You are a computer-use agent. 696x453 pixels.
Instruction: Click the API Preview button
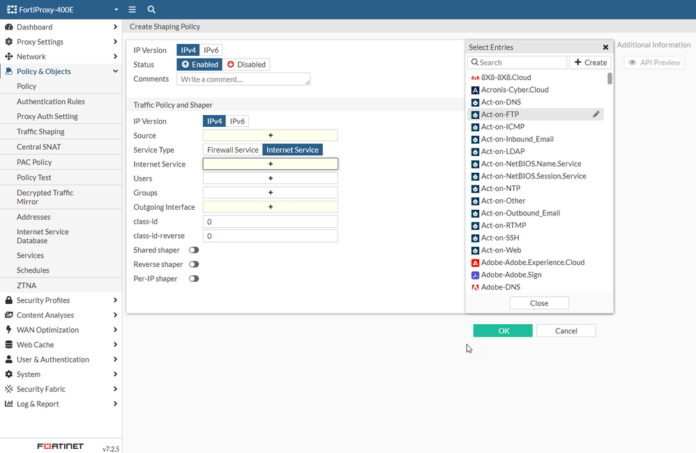(654, 63)
